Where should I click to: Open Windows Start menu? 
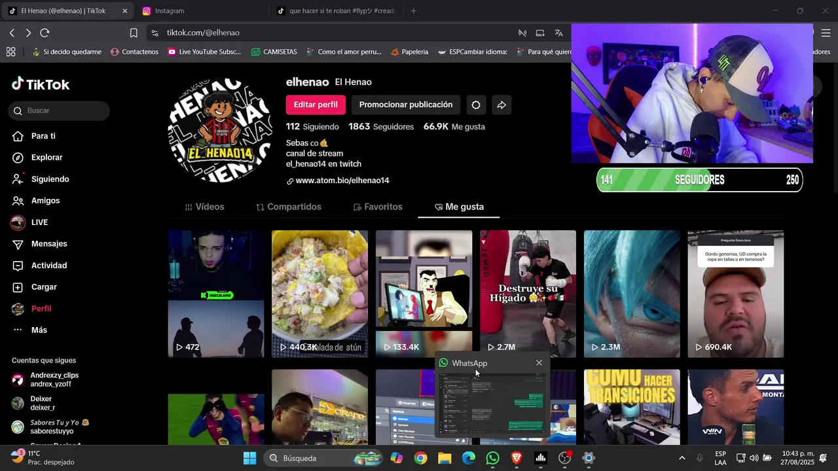(x=250, y=458)
